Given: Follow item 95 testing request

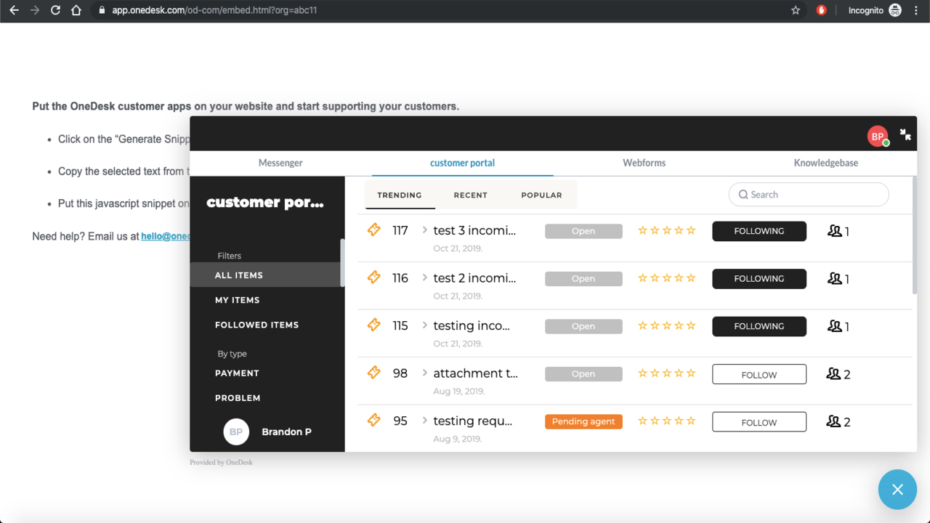Looking at the screenshot, I should click(x=759, y=422).
